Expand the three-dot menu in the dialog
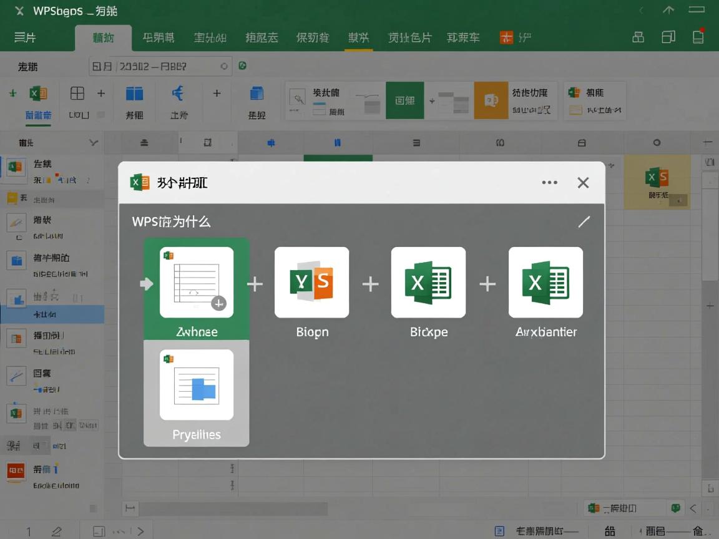The height and width of the screenshot is (539, 719). pos(550,182)
